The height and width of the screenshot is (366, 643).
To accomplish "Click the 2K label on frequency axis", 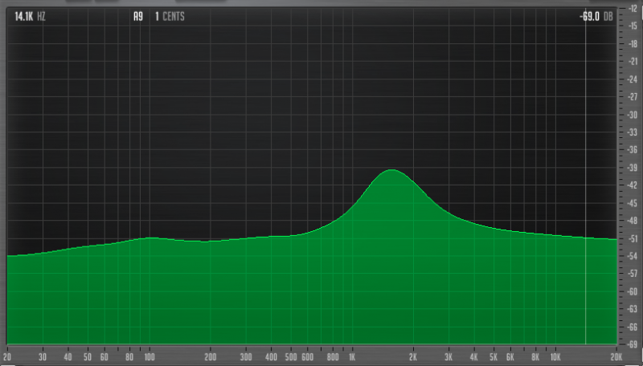I will (x=413, y=356).
